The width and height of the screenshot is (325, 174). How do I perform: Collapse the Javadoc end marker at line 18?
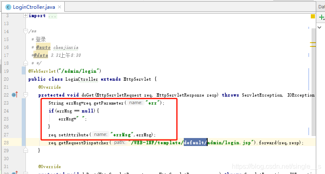coord(25,63)
